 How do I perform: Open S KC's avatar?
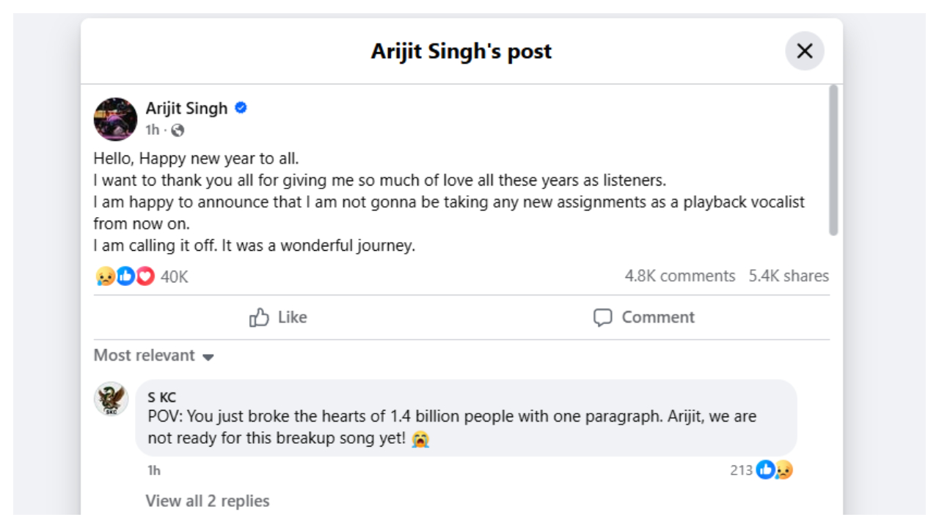(111, 400)
